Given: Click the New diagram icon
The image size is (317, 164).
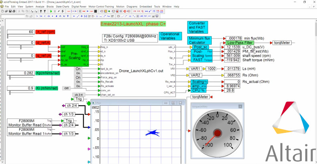Looking at the screenshot, I should point(3,12).
